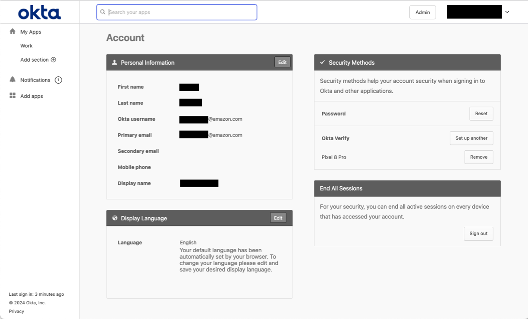Open Notifications via the bell icon

12,79
